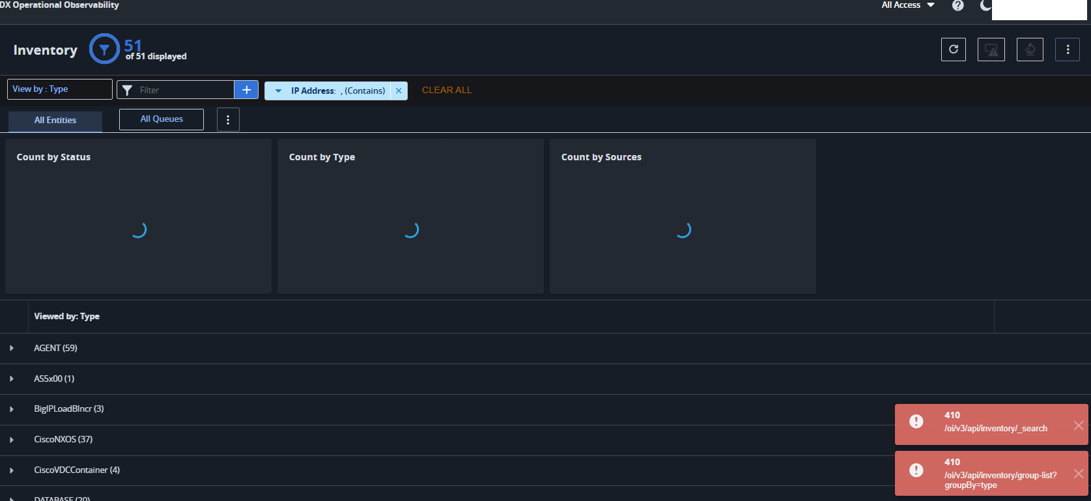Expand the AGENT (59) group row

coord(12,349)
